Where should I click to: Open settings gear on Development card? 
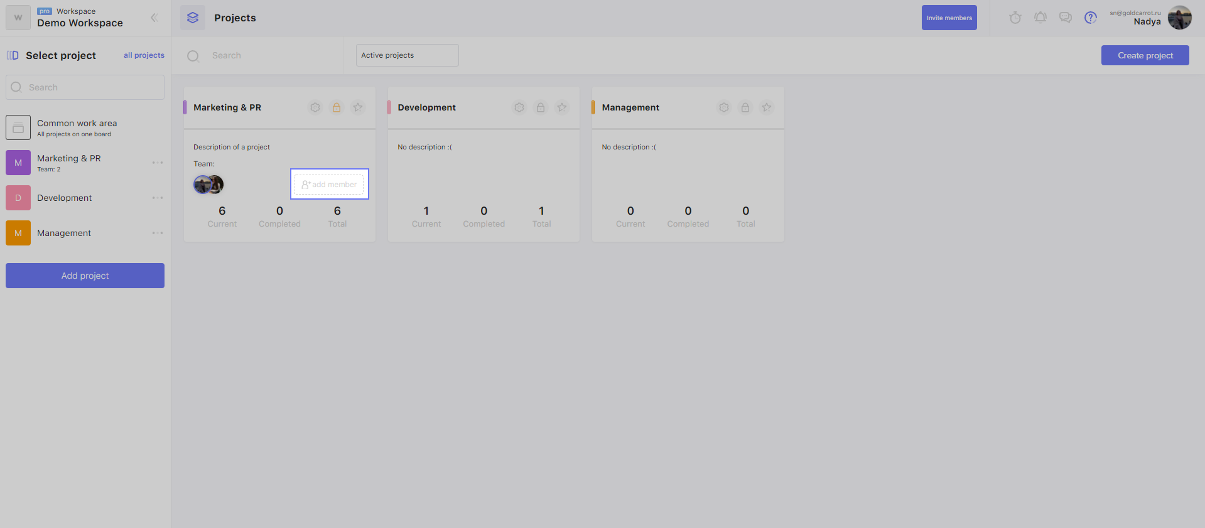coord(519,107)
